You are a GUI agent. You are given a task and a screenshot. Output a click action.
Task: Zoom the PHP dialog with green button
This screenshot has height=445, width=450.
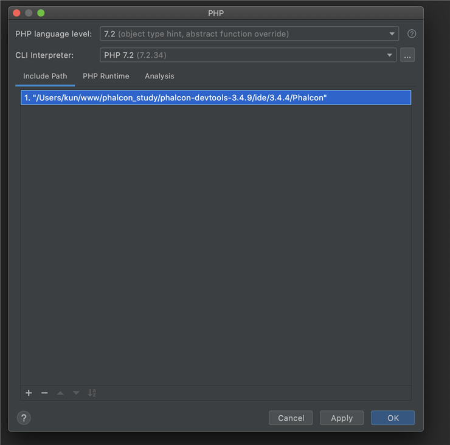point(41,13)
